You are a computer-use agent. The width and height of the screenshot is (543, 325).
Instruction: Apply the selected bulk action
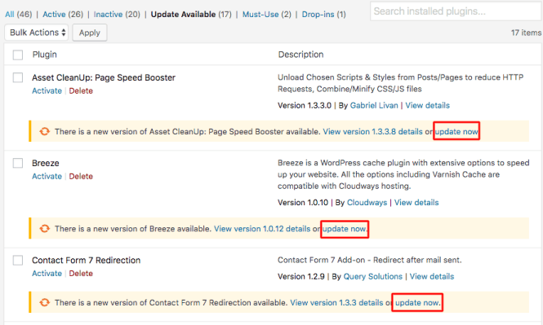click(90, 33)
